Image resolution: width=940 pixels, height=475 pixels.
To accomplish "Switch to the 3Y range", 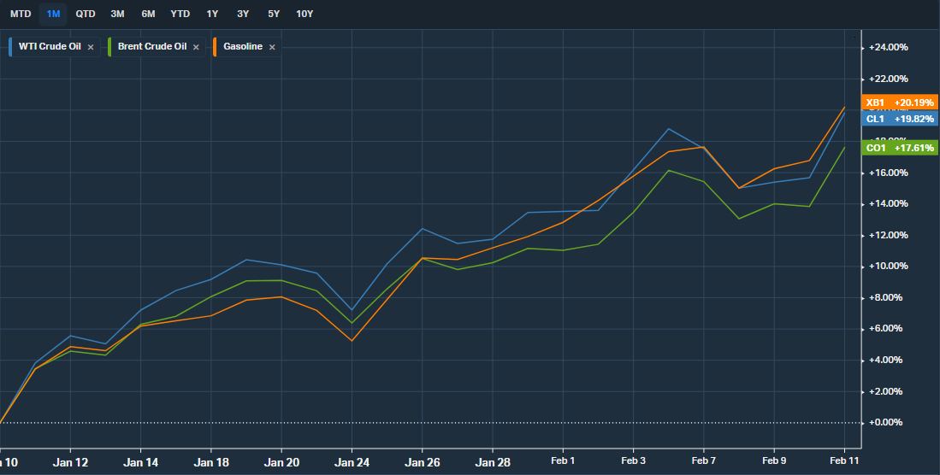I will pos(243,14).
